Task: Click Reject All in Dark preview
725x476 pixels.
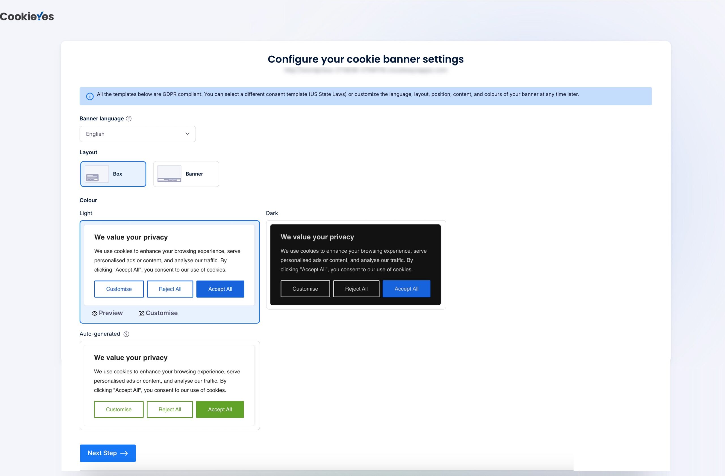Action: pos(356,289)
